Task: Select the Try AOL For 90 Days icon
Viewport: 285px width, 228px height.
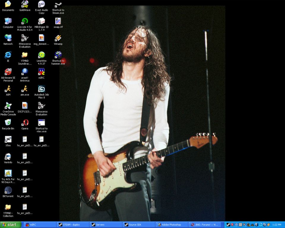Action: 8,177
